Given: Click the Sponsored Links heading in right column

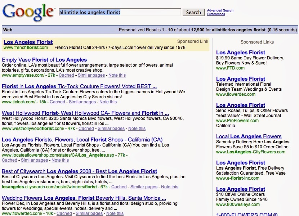Looking at the screenshot, I should tap(257, 42).
